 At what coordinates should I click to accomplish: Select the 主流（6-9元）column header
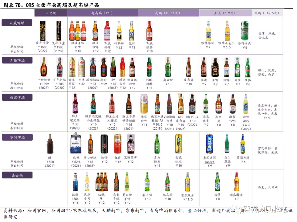pyautogui.click(x=226, y=13)
